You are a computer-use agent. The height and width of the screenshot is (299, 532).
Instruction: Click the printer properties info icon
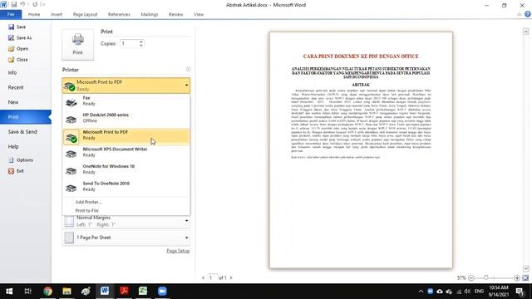coord(188,69)
